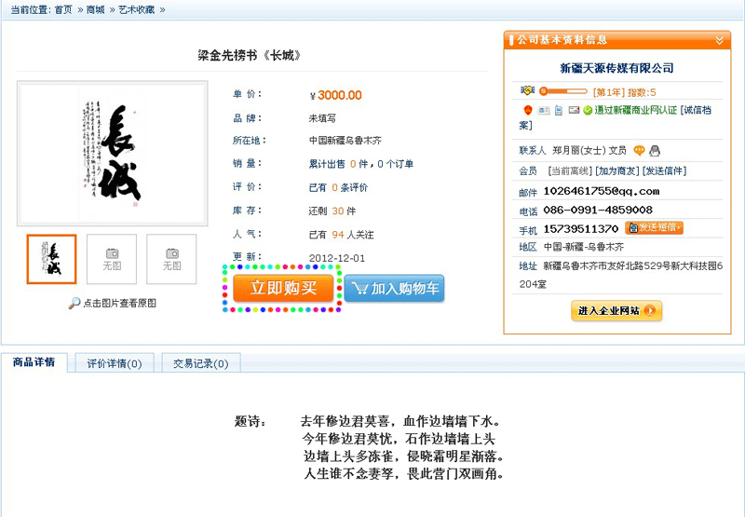The width and height of the screenshot is (745, 517).
Task: Click the handshake trust-level icon
Action: (x=527, y=89)
